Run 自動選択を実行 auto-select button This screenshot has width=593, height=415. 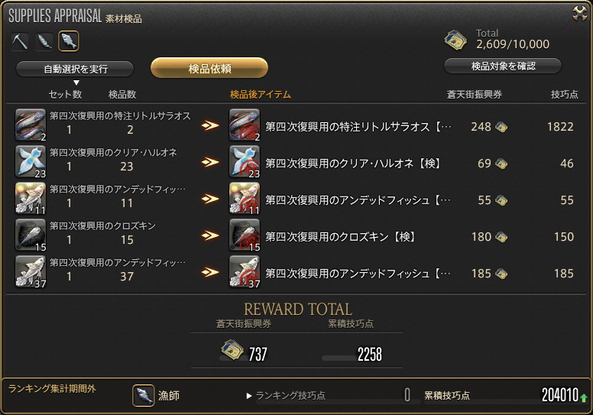point(75,69)
